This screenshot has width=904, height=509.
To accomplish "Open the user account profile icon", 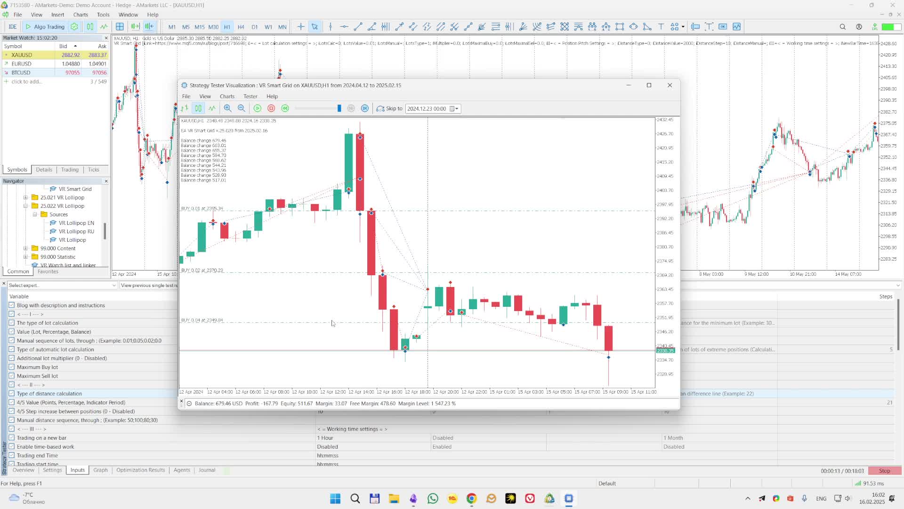I will (859, 27).
